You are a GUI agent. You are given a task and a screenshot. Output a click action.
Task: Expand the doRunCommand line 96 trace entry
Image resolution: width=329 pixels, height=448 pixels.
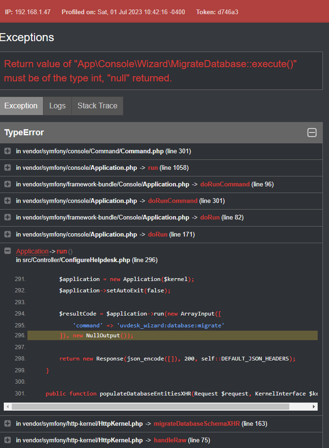point(8,184)
